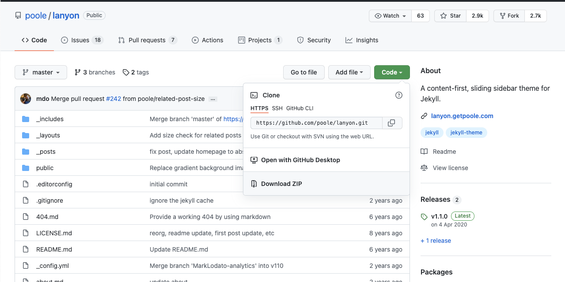Fork the lanyon repository
The width and height of the screenshot is (565, 282).
509,16
